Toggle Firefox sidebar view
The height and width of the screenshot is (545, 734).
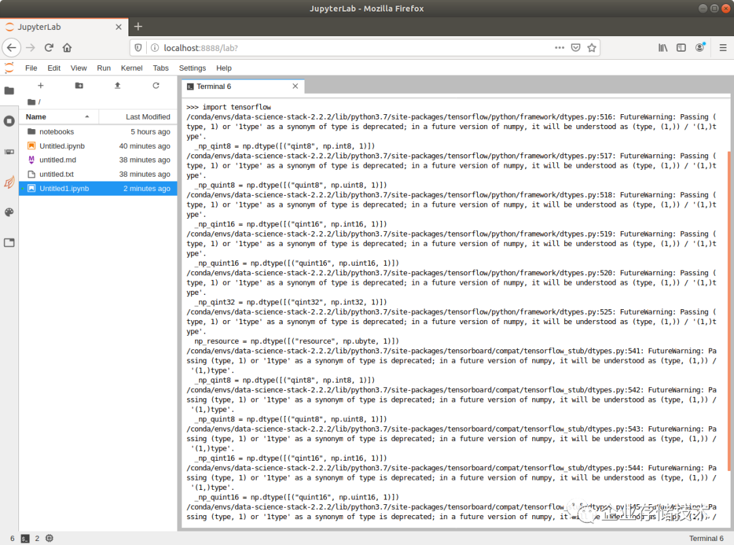[681, 48]
